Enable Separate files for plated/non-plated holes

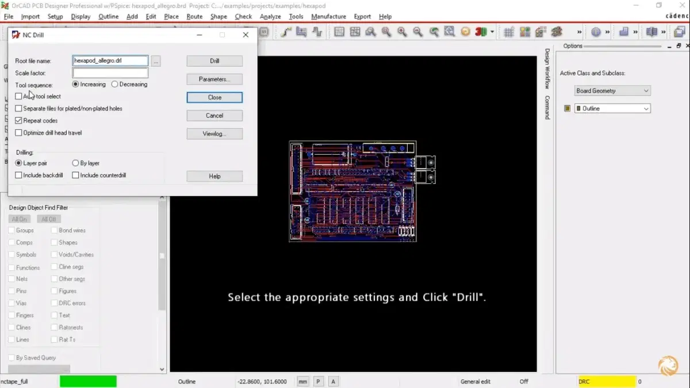pos(19,109)
